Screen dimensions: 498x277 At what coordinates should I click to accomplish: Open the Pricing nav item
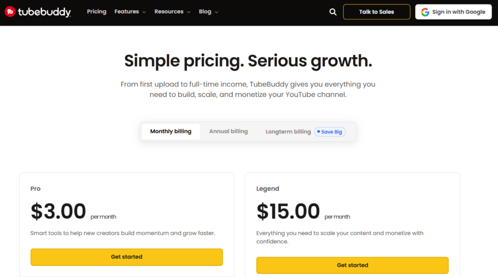pyautogui.click(x=96, y=12)
